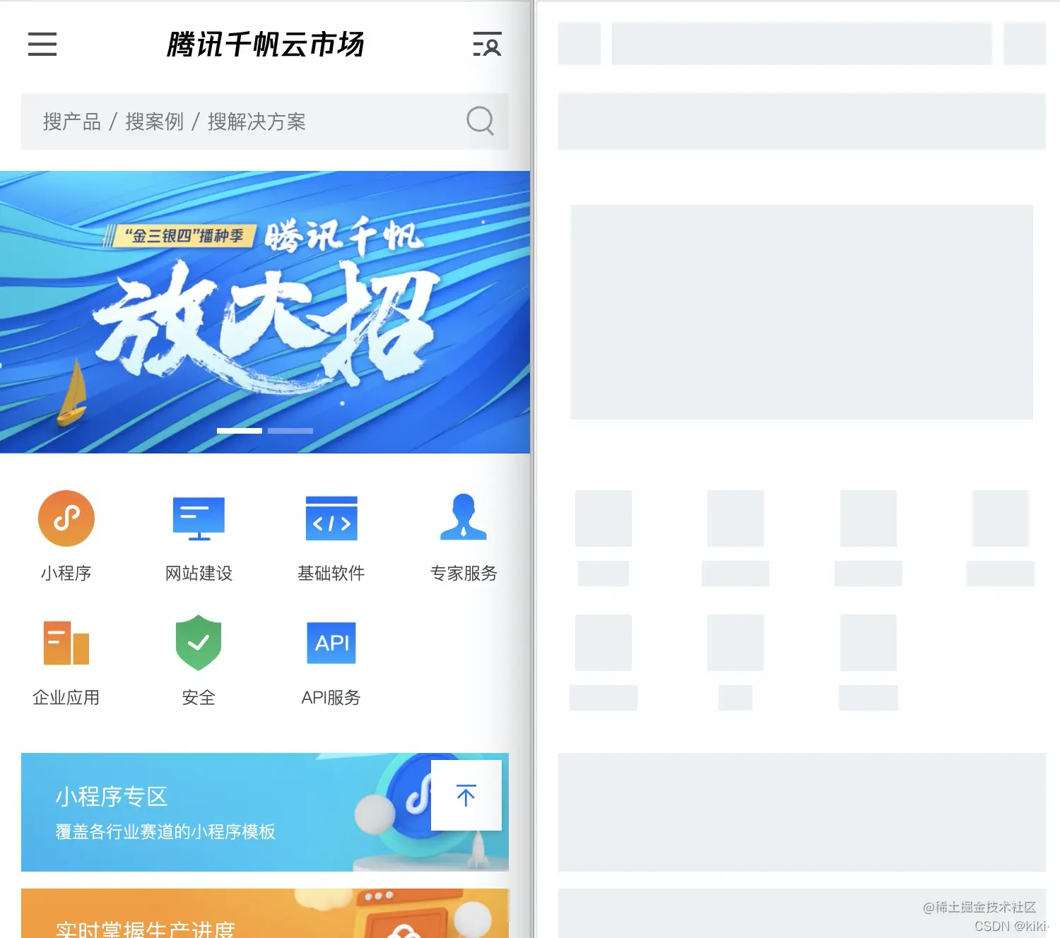Select the 安全 shield icon
1060x938 pixels.
pyautogui.click(x=198, y=643)
